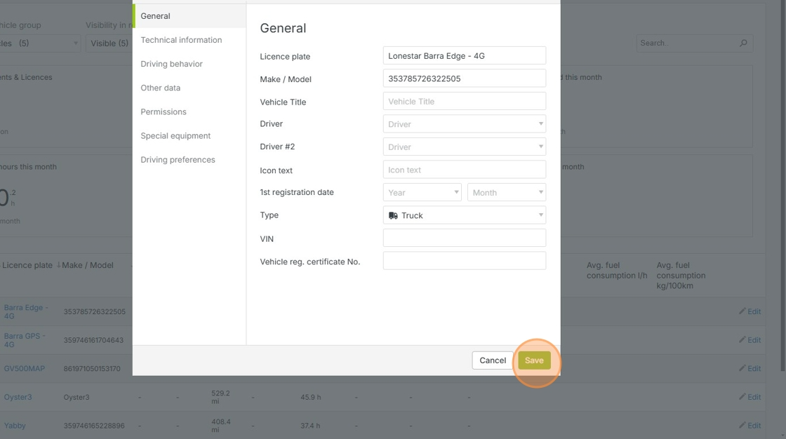Edit the Oyster3 row
The image size is (786, 439).
pos(750,397)
